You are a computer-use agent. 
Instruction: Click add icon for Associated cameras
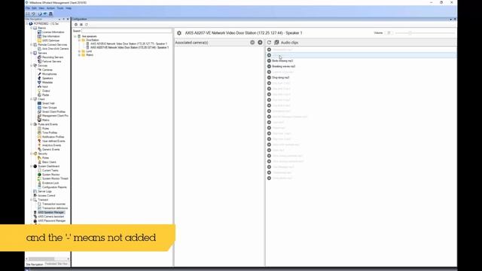click(260, 42)
